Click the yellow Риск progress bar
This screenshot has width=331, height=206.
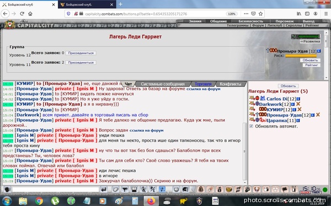click(301, 56)
